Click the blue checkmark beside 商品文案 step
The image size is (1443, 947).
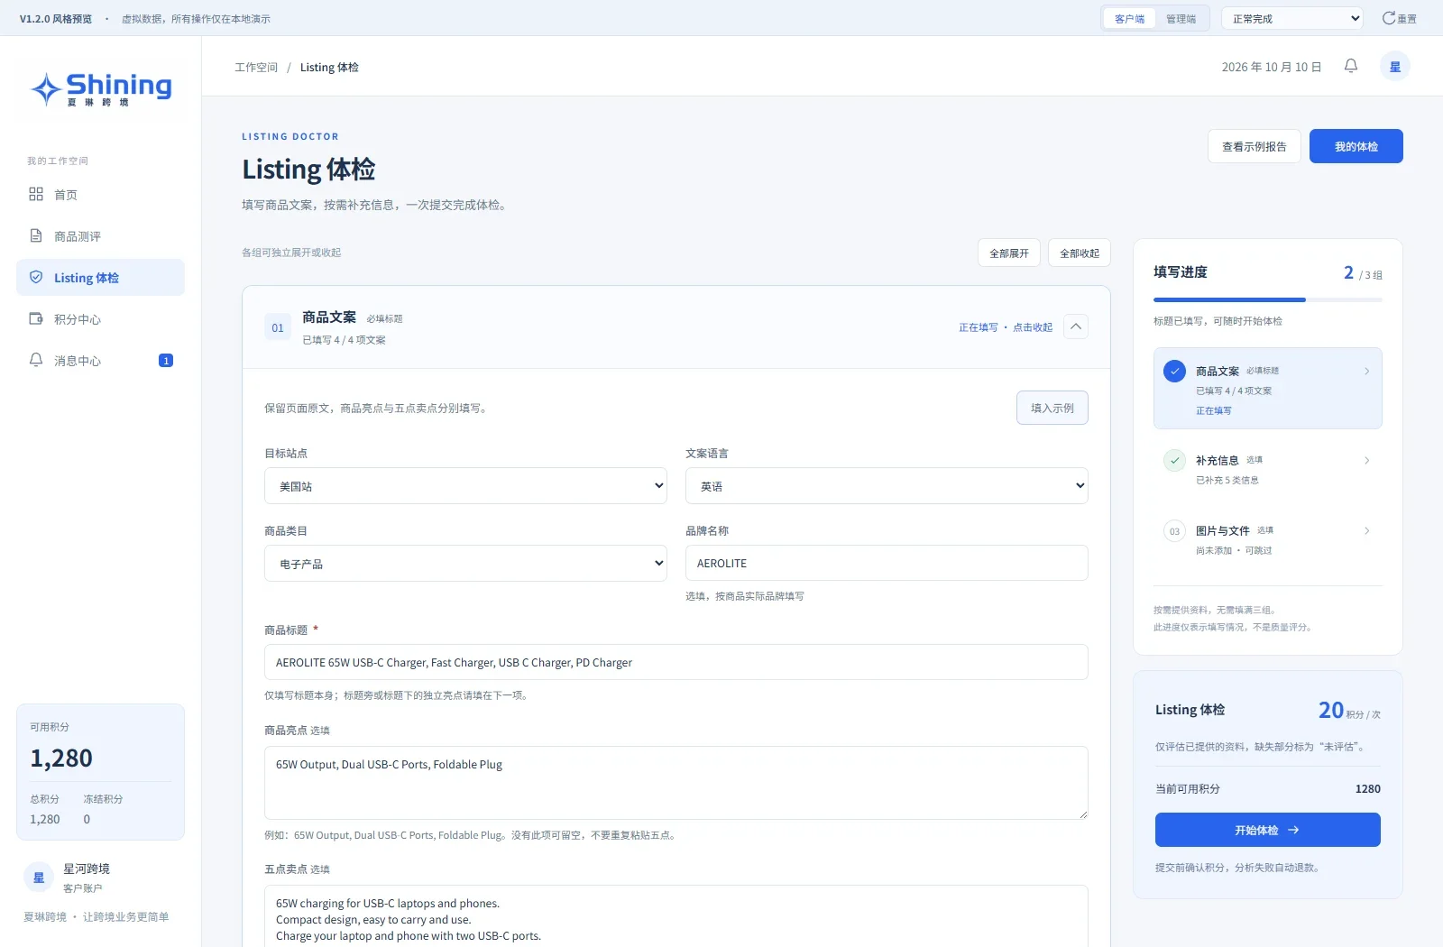click(1174, 371)
